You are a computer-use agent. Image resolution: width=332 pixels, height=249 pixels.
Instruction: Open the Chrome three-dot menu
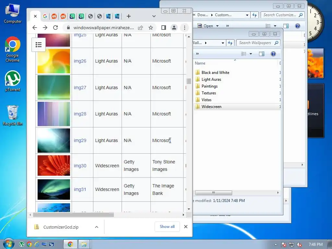pos(184,28)
